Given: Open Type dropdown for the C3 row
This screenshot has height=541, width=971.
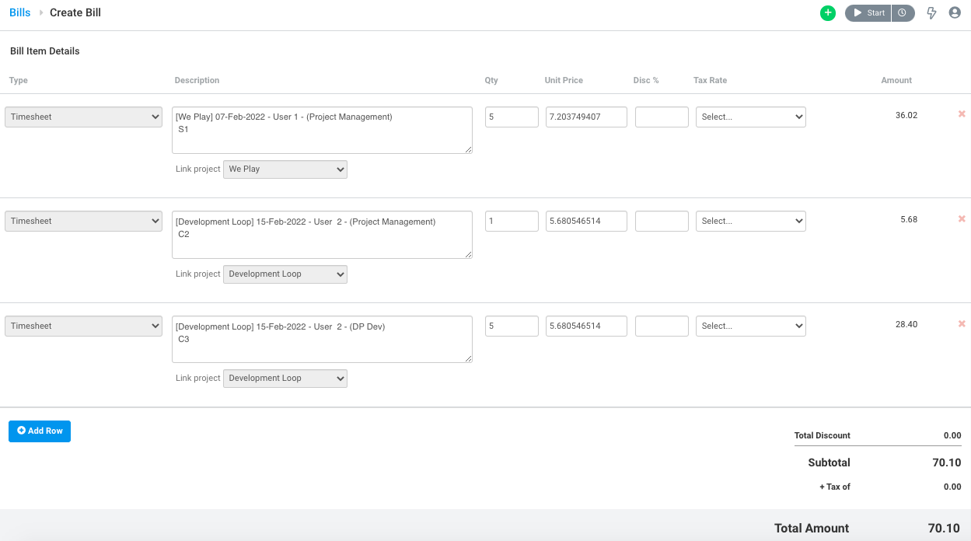Looking at the screenshot, I should (x=84, y=326).
